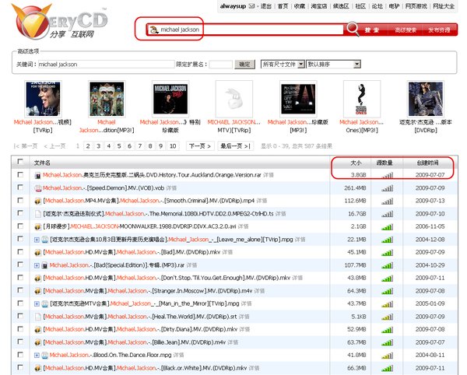Check the Black or White mkv row

[20, 367]
